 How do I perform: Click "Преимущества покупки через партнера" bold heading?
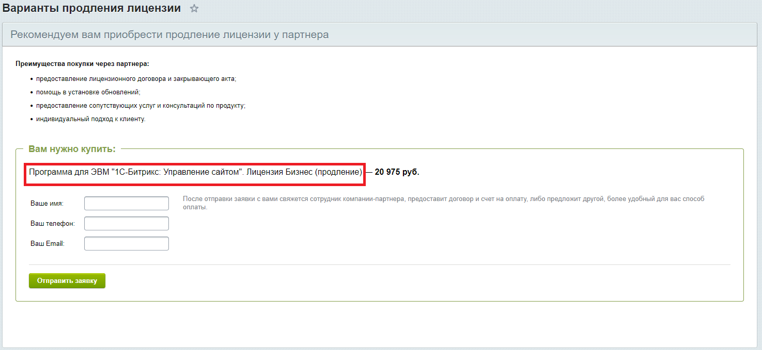pyautogui.click(x=82, y=64)
